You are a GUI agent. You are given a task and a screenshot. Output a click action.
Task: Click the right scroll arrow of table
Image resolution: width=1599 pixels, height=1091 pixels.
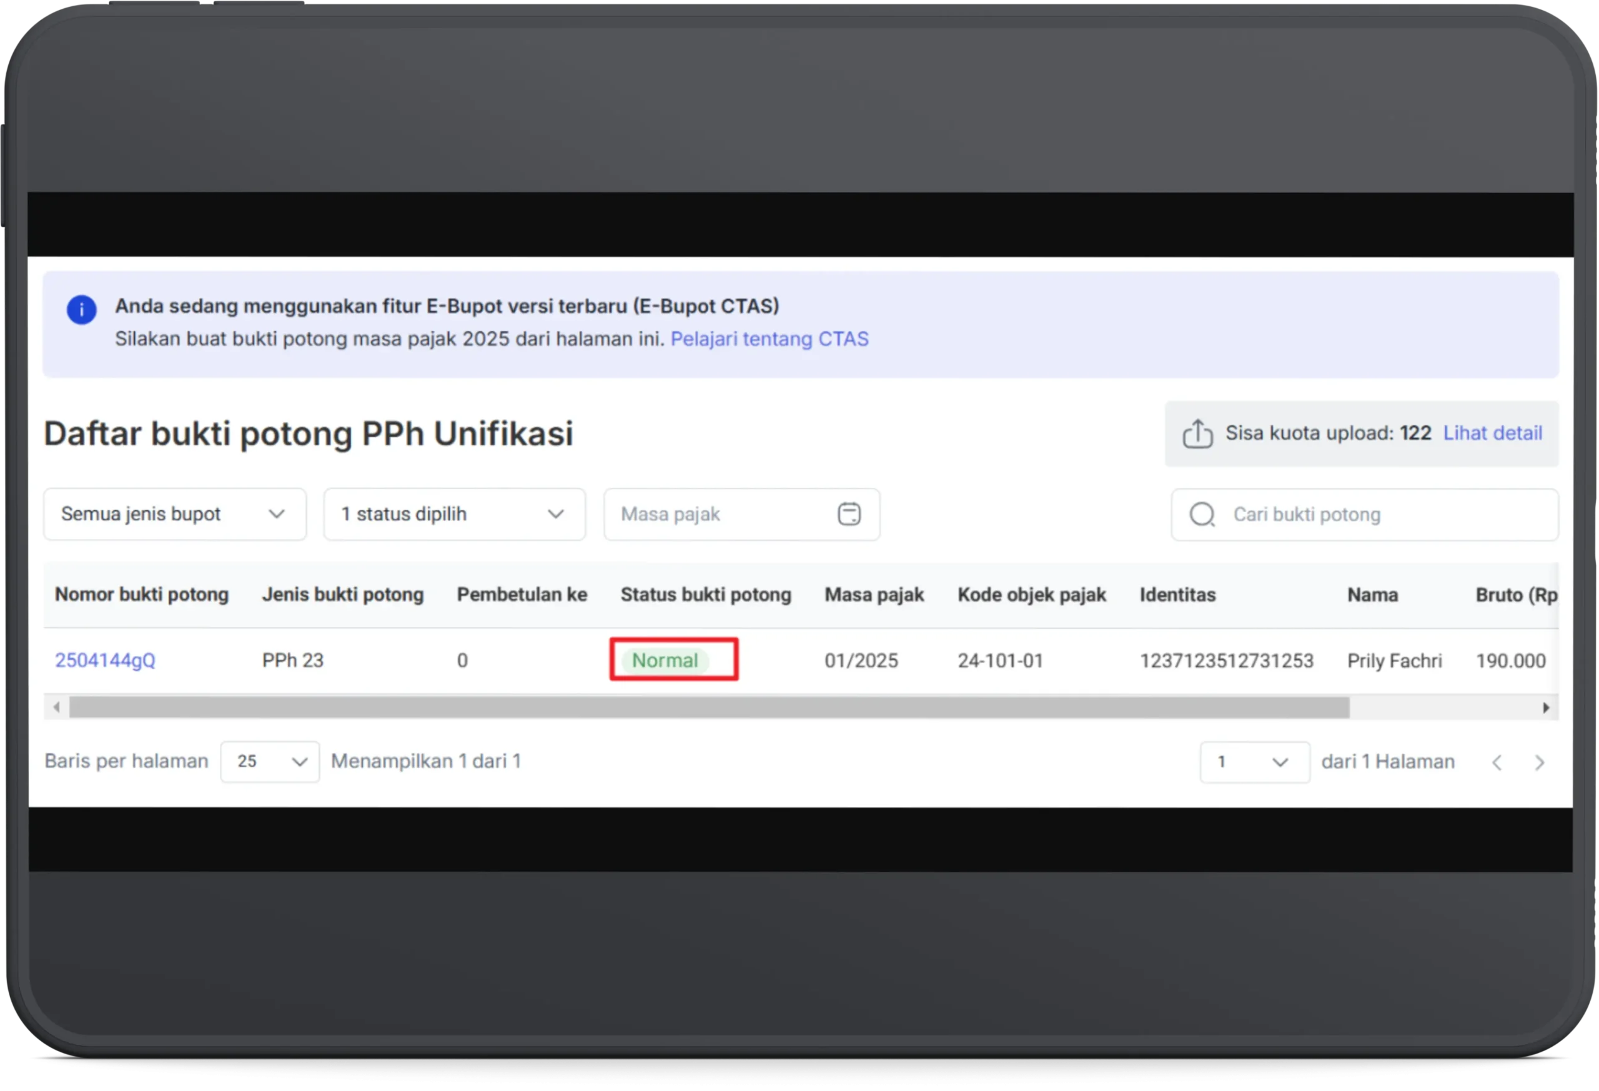click(1546, 707)
